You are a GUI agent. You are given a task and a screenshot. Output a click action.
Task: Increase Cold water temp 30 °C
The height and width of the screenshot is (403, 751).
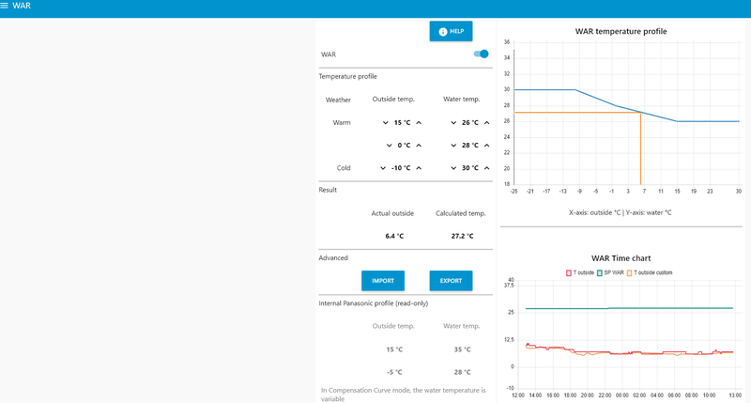pos(486,168)
